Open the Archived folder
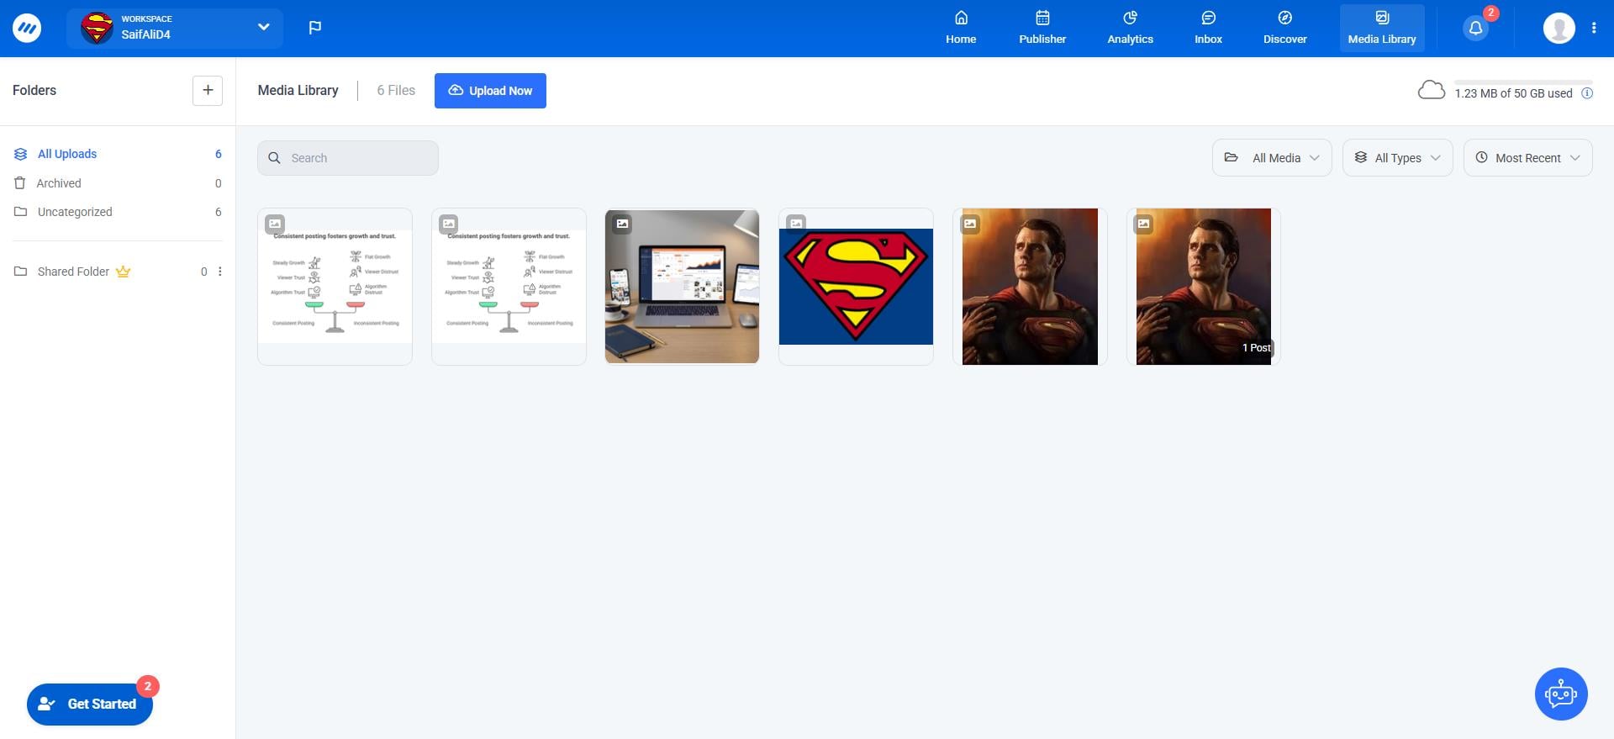The height and width of the screenshot is (739, 1614). [118, 183]
